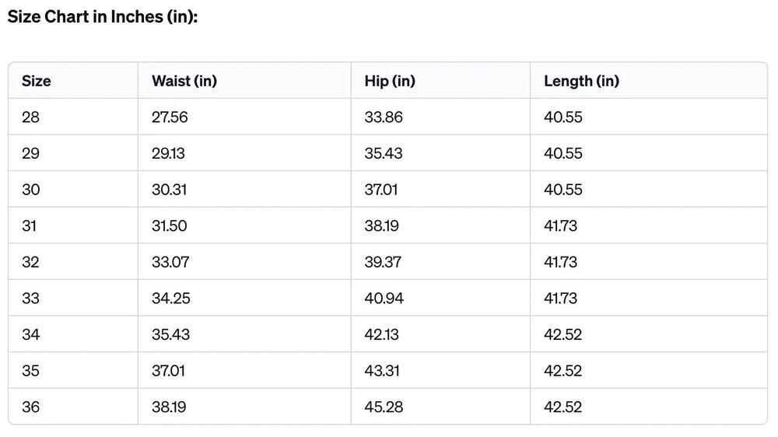Viewport: 778px width, 437px height.
Task: Click waist value 34.25
Action: coord(171,299)
